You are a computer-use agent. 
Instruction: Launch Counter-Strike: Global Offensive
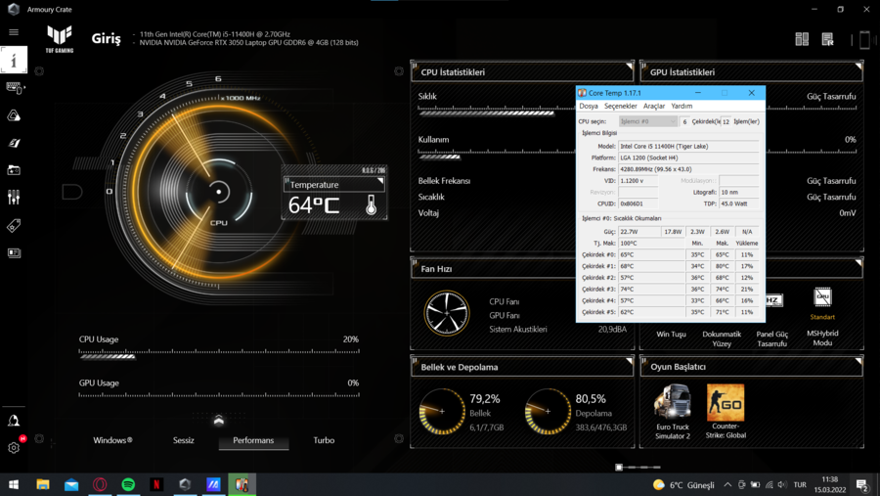(x=726, y=402)
